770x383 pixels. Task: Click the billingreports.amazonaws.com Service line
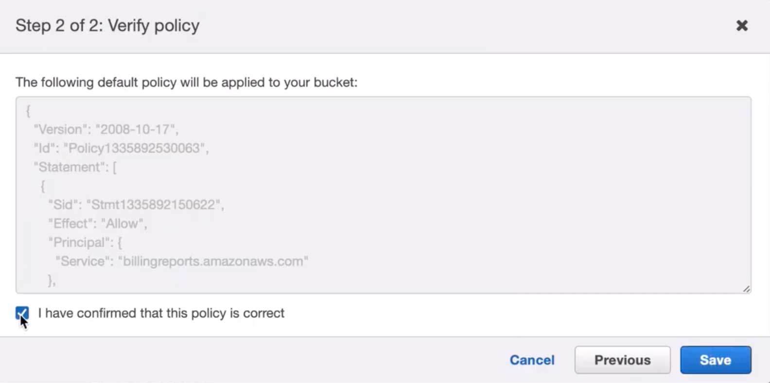pyautogui.click(x=181, y=261)
